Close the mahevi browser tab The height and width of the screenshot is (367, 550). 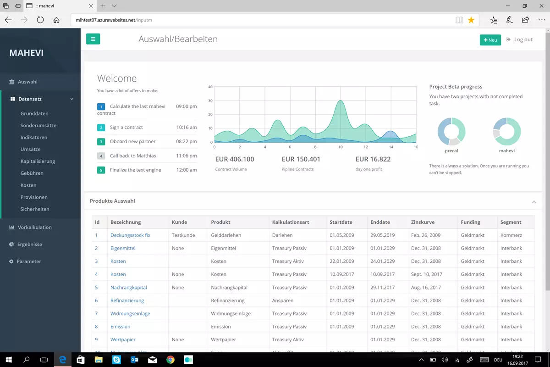(x=90, y=6)
